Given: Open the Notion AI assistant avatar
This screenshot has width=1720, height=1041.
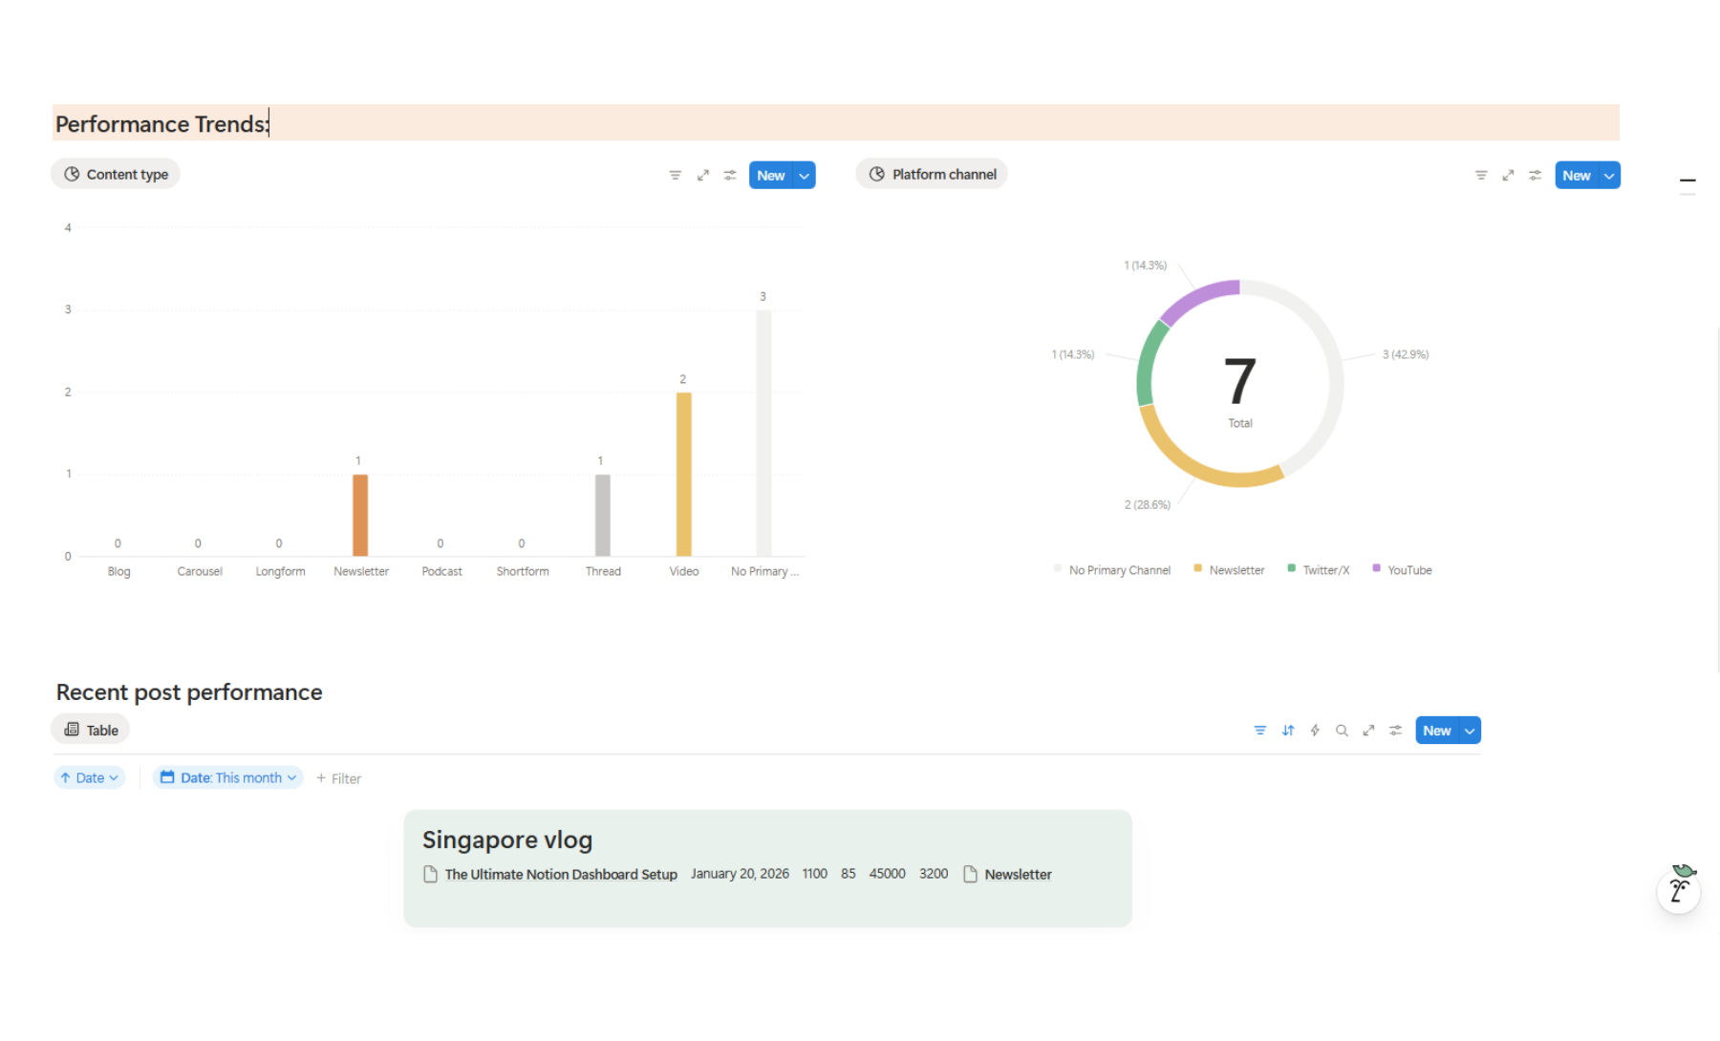Looking at the screenshot, I should pyautogui.click(x=1679, y=890).
